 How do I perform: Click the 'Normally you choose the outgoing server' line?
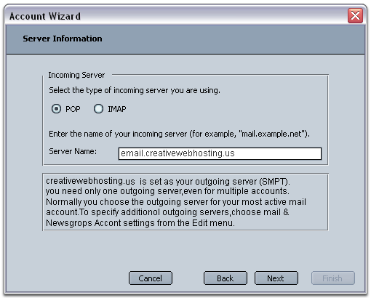coord(176,202)
